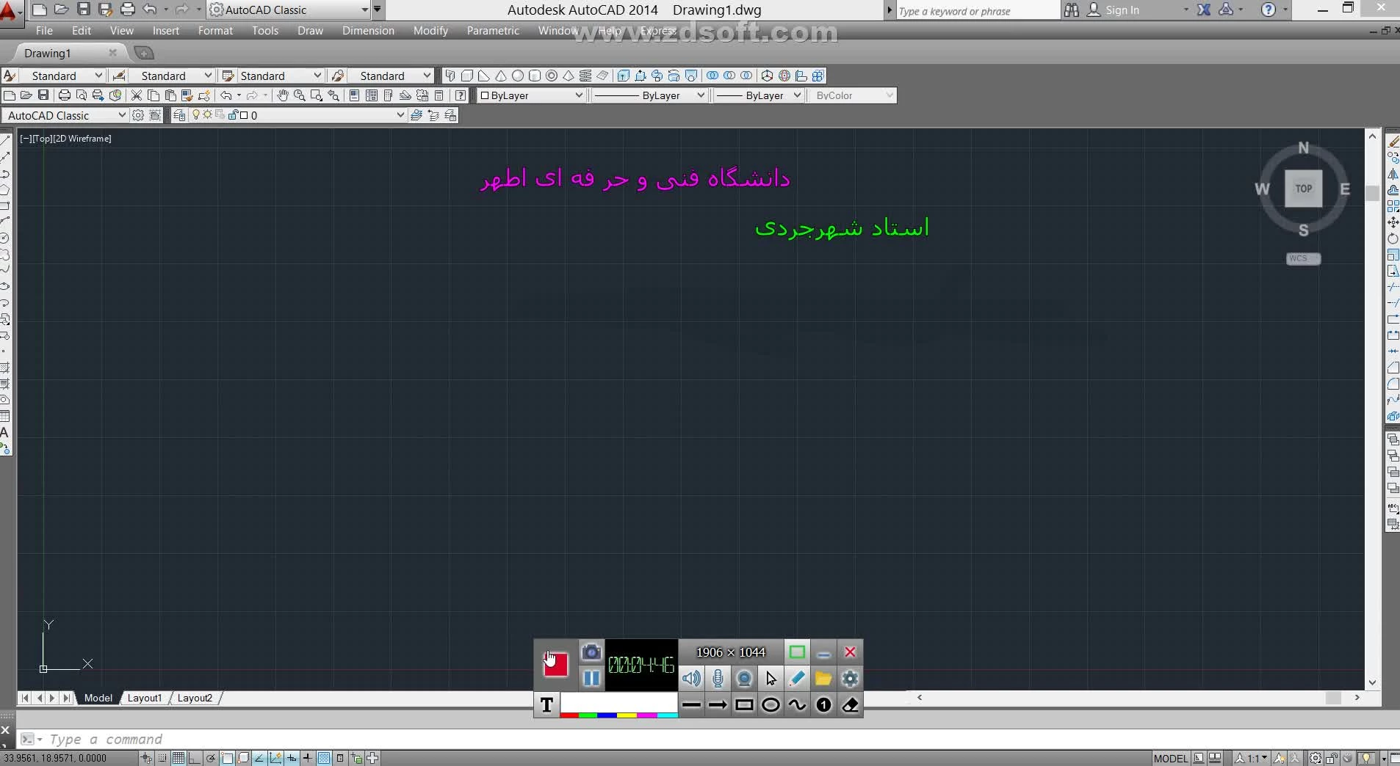Click the Workspace Settings gear icon
Screen dimensions: 1400x766
pyautogui.click(x=138, y=115)
